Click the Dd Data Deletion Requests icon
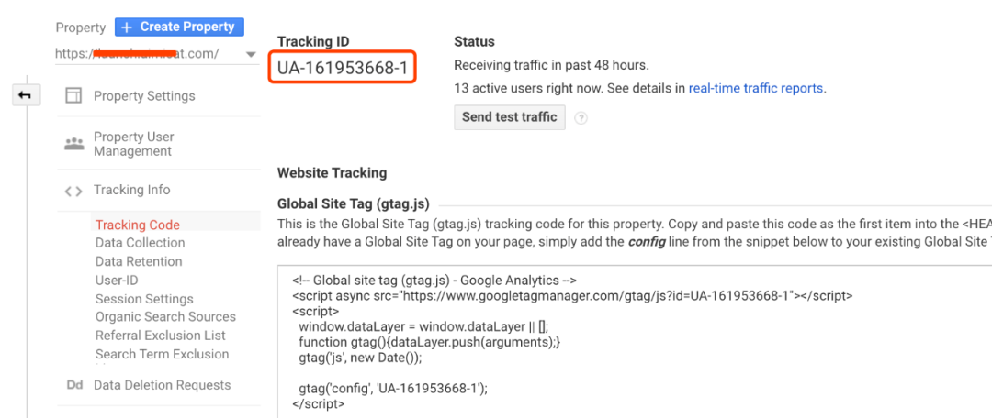Screen dimensions: 992x418 click(74, 385)
